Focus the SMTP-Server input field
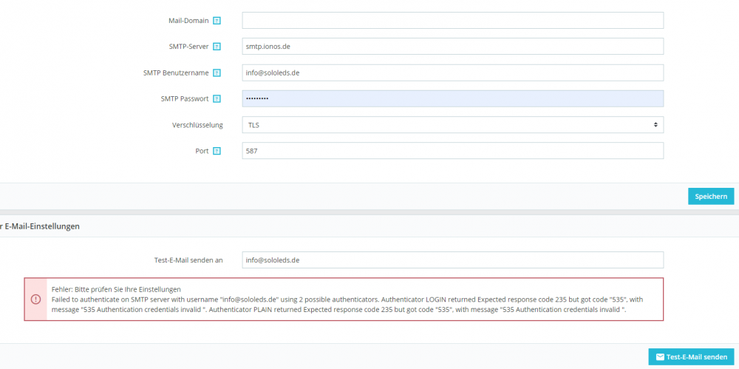739x369 pixels. pos(452,47)
